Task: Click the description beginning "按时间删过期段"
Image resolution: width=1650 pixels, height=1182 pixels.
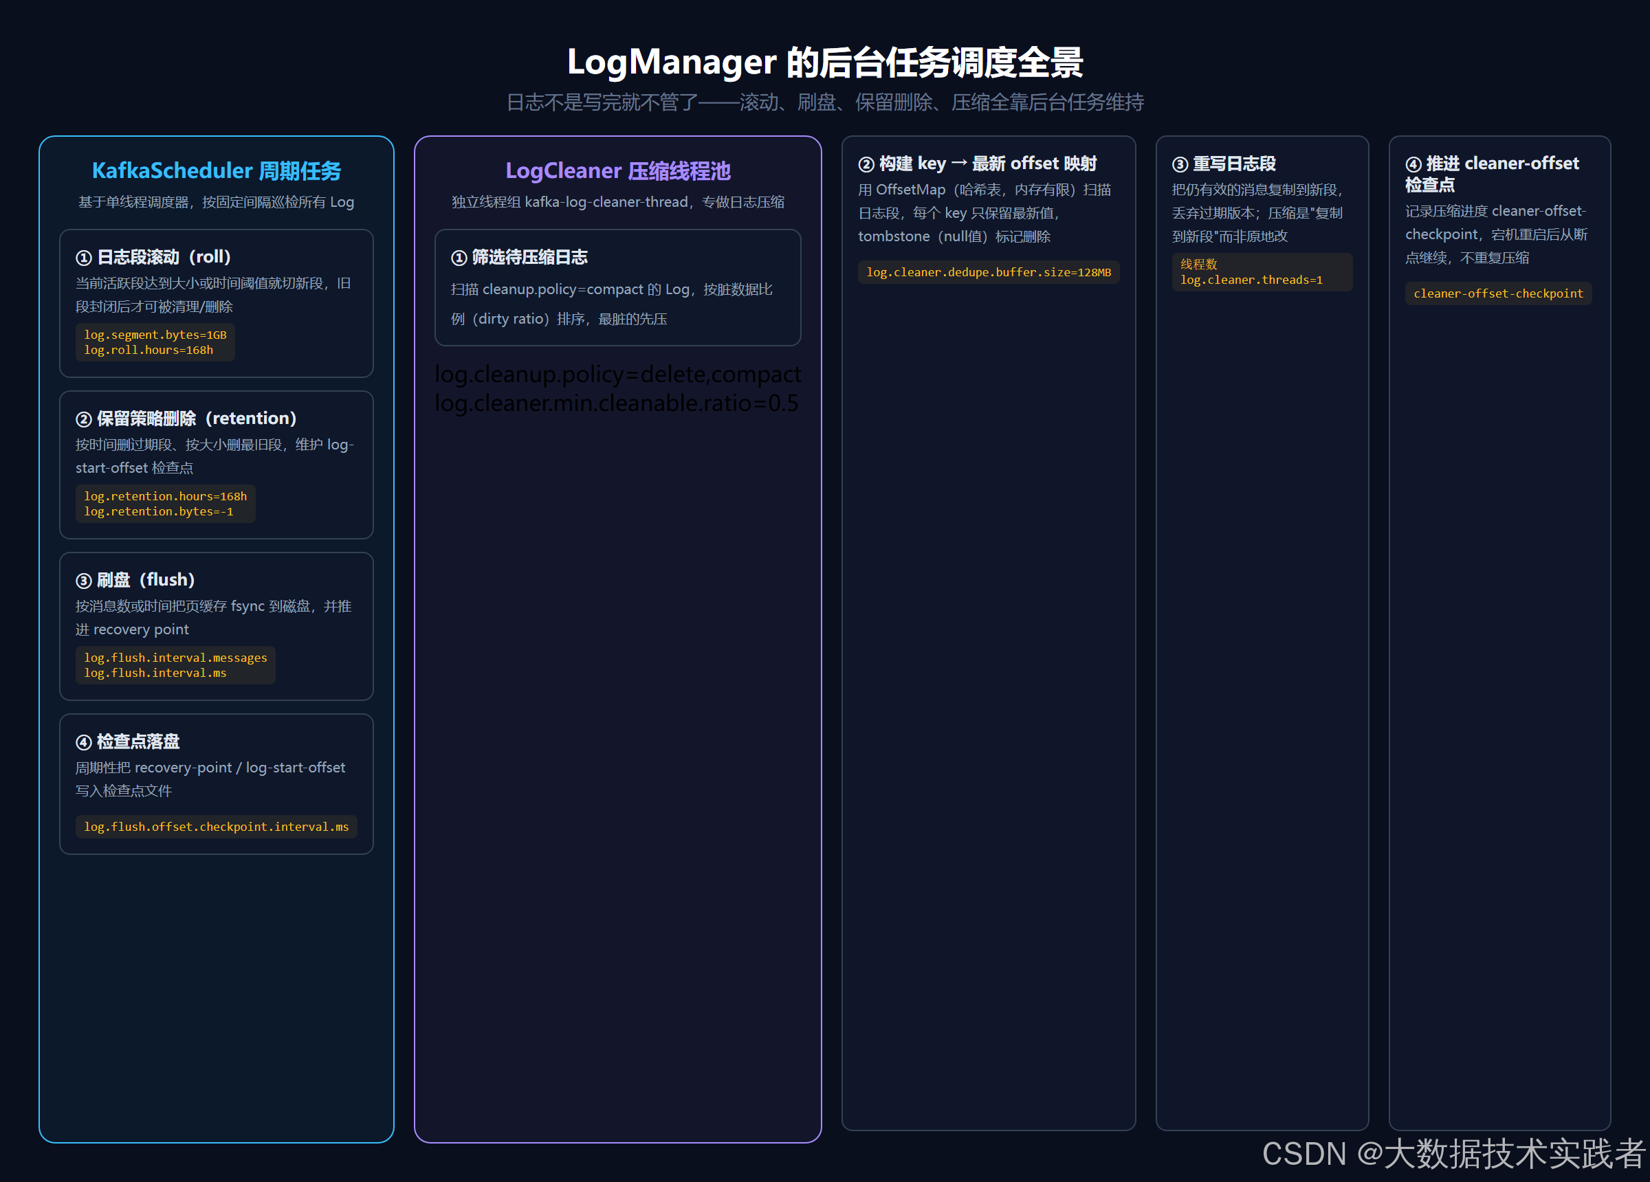Action: [214, 456]
